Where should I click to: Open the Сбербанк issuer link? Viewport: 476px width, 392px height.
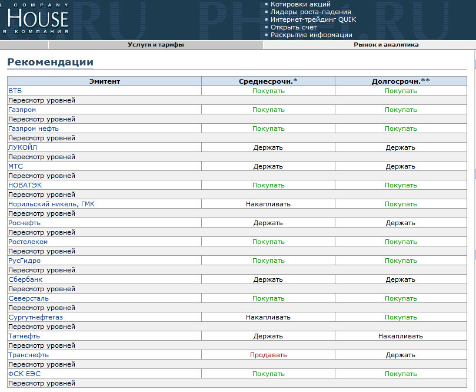coord(25,279)
